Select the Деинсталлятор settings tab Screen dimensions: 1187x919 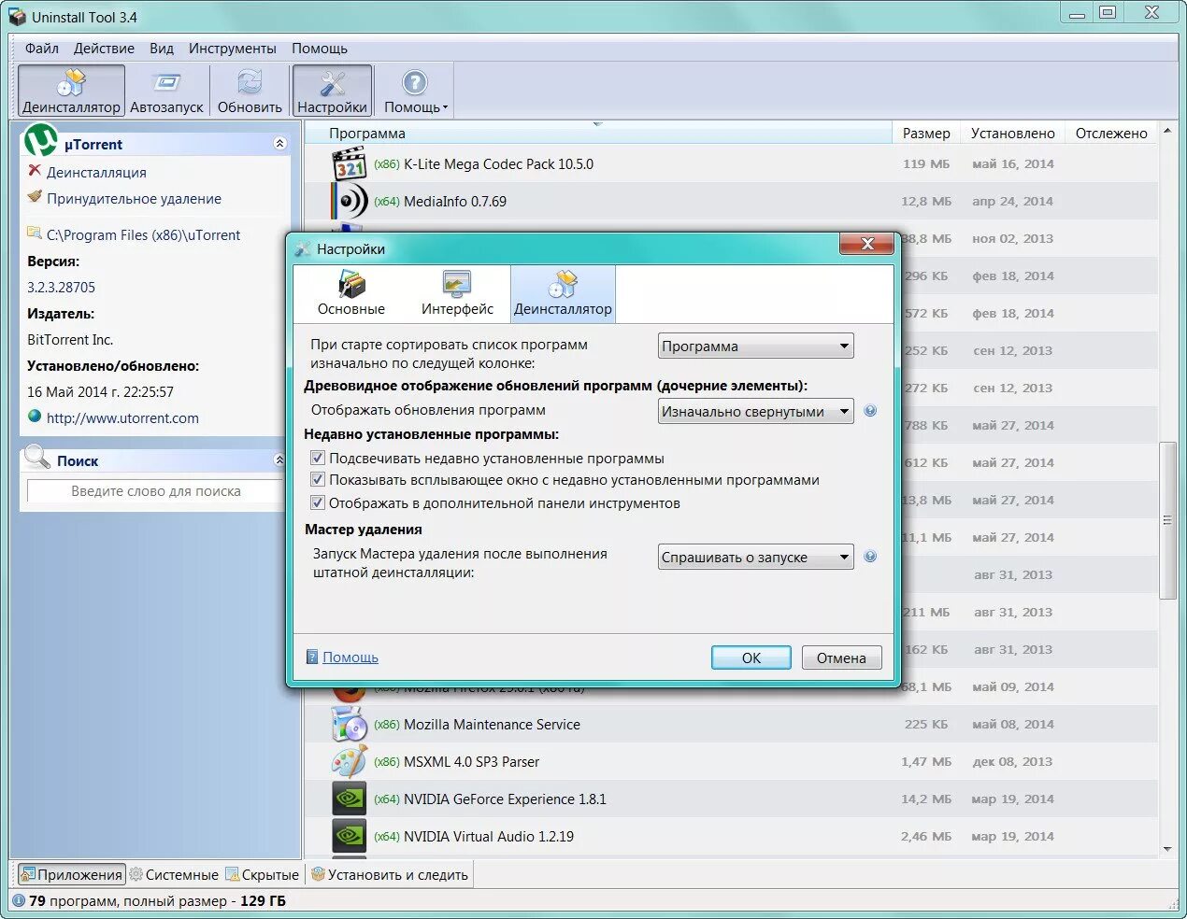563,293
